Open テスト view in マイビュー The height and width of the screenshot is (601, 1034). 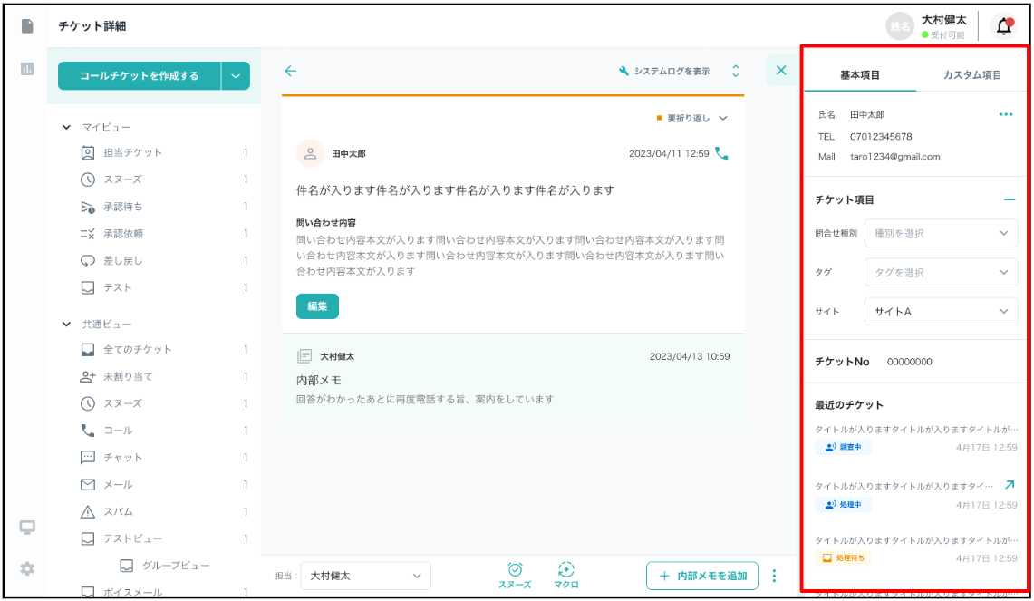click(x=163, y=287)
